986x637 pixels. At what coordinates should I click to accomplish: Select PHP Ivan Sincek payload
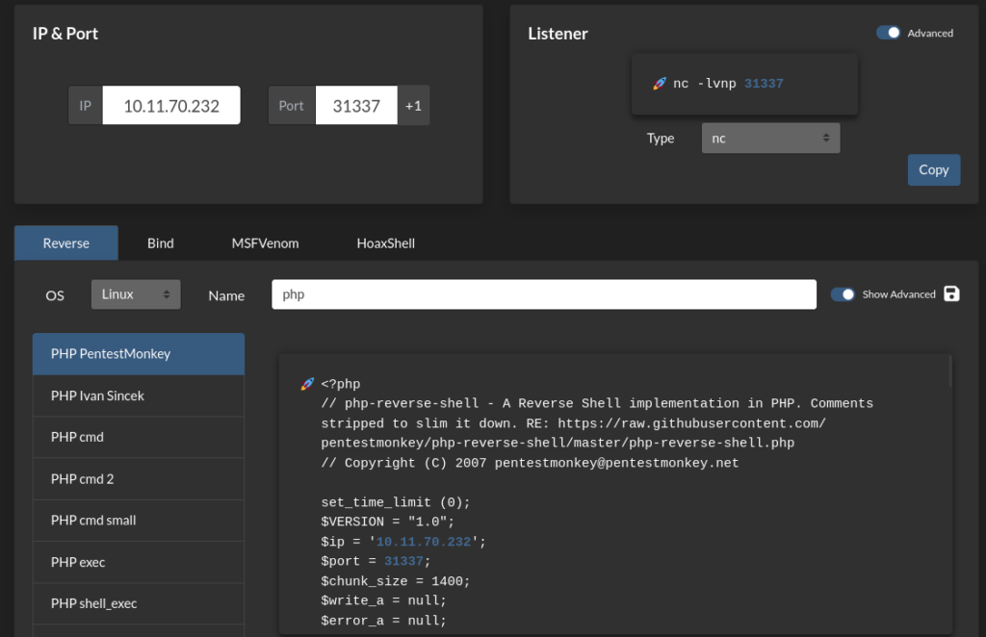pyautogui.click(x=139, y=395)
